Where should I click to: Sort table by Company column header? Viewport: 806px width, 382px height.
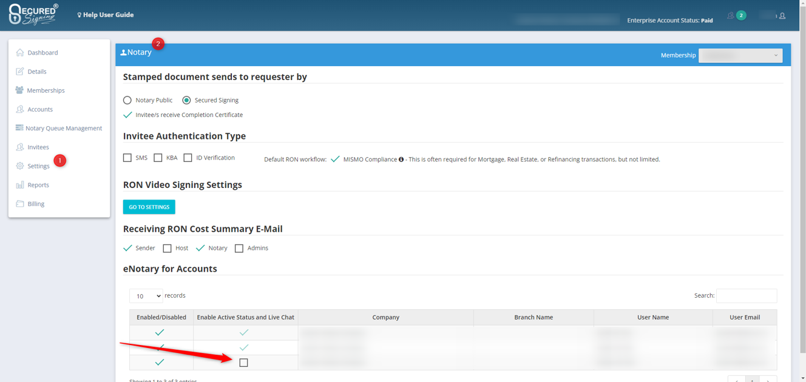point(385,317)
